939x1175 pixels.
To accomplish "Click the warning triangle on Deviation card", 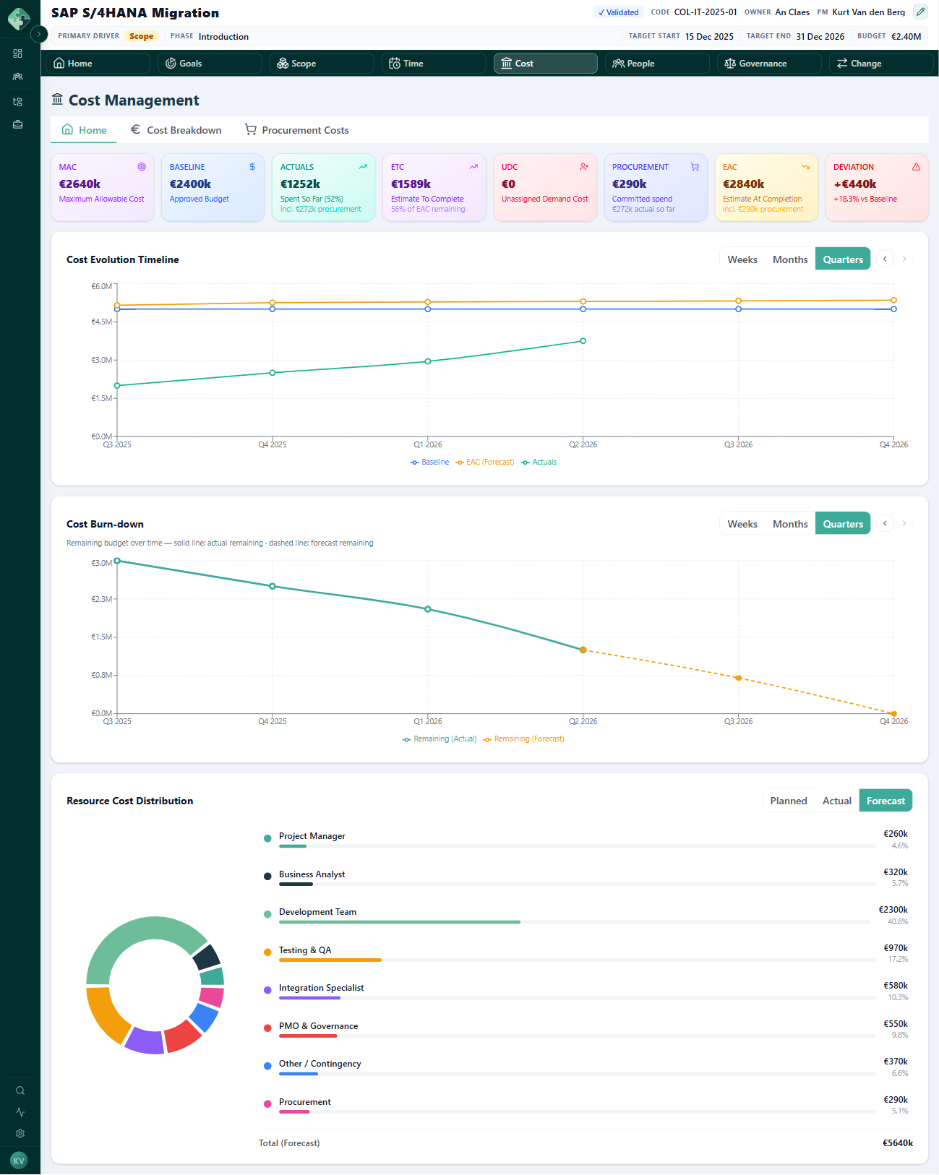I will (x=916, y=167).
